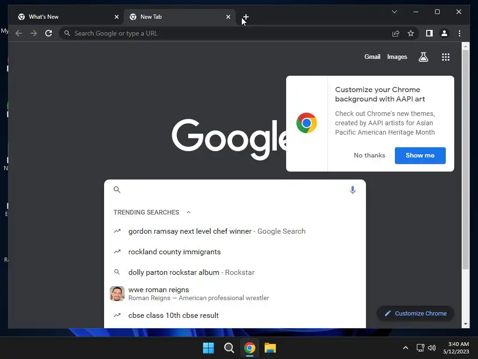Select cbse class 10th cbse result
The height and width of the screenshot is (359, 478).
[235, 316]
